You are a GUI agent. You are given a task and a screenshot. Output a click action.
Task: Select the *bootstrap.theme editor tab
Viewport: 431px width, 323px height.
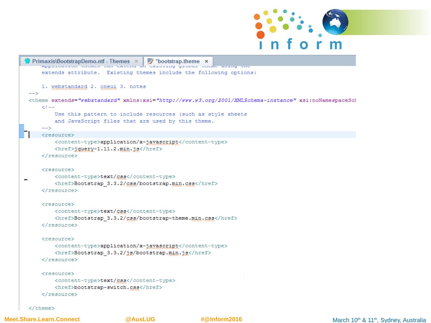(x=178, y=61)
